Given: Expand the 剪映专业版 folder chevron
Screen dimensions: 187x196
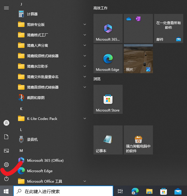Looking at the screenshot, I should pyautogui.click(x=85, y=24).
